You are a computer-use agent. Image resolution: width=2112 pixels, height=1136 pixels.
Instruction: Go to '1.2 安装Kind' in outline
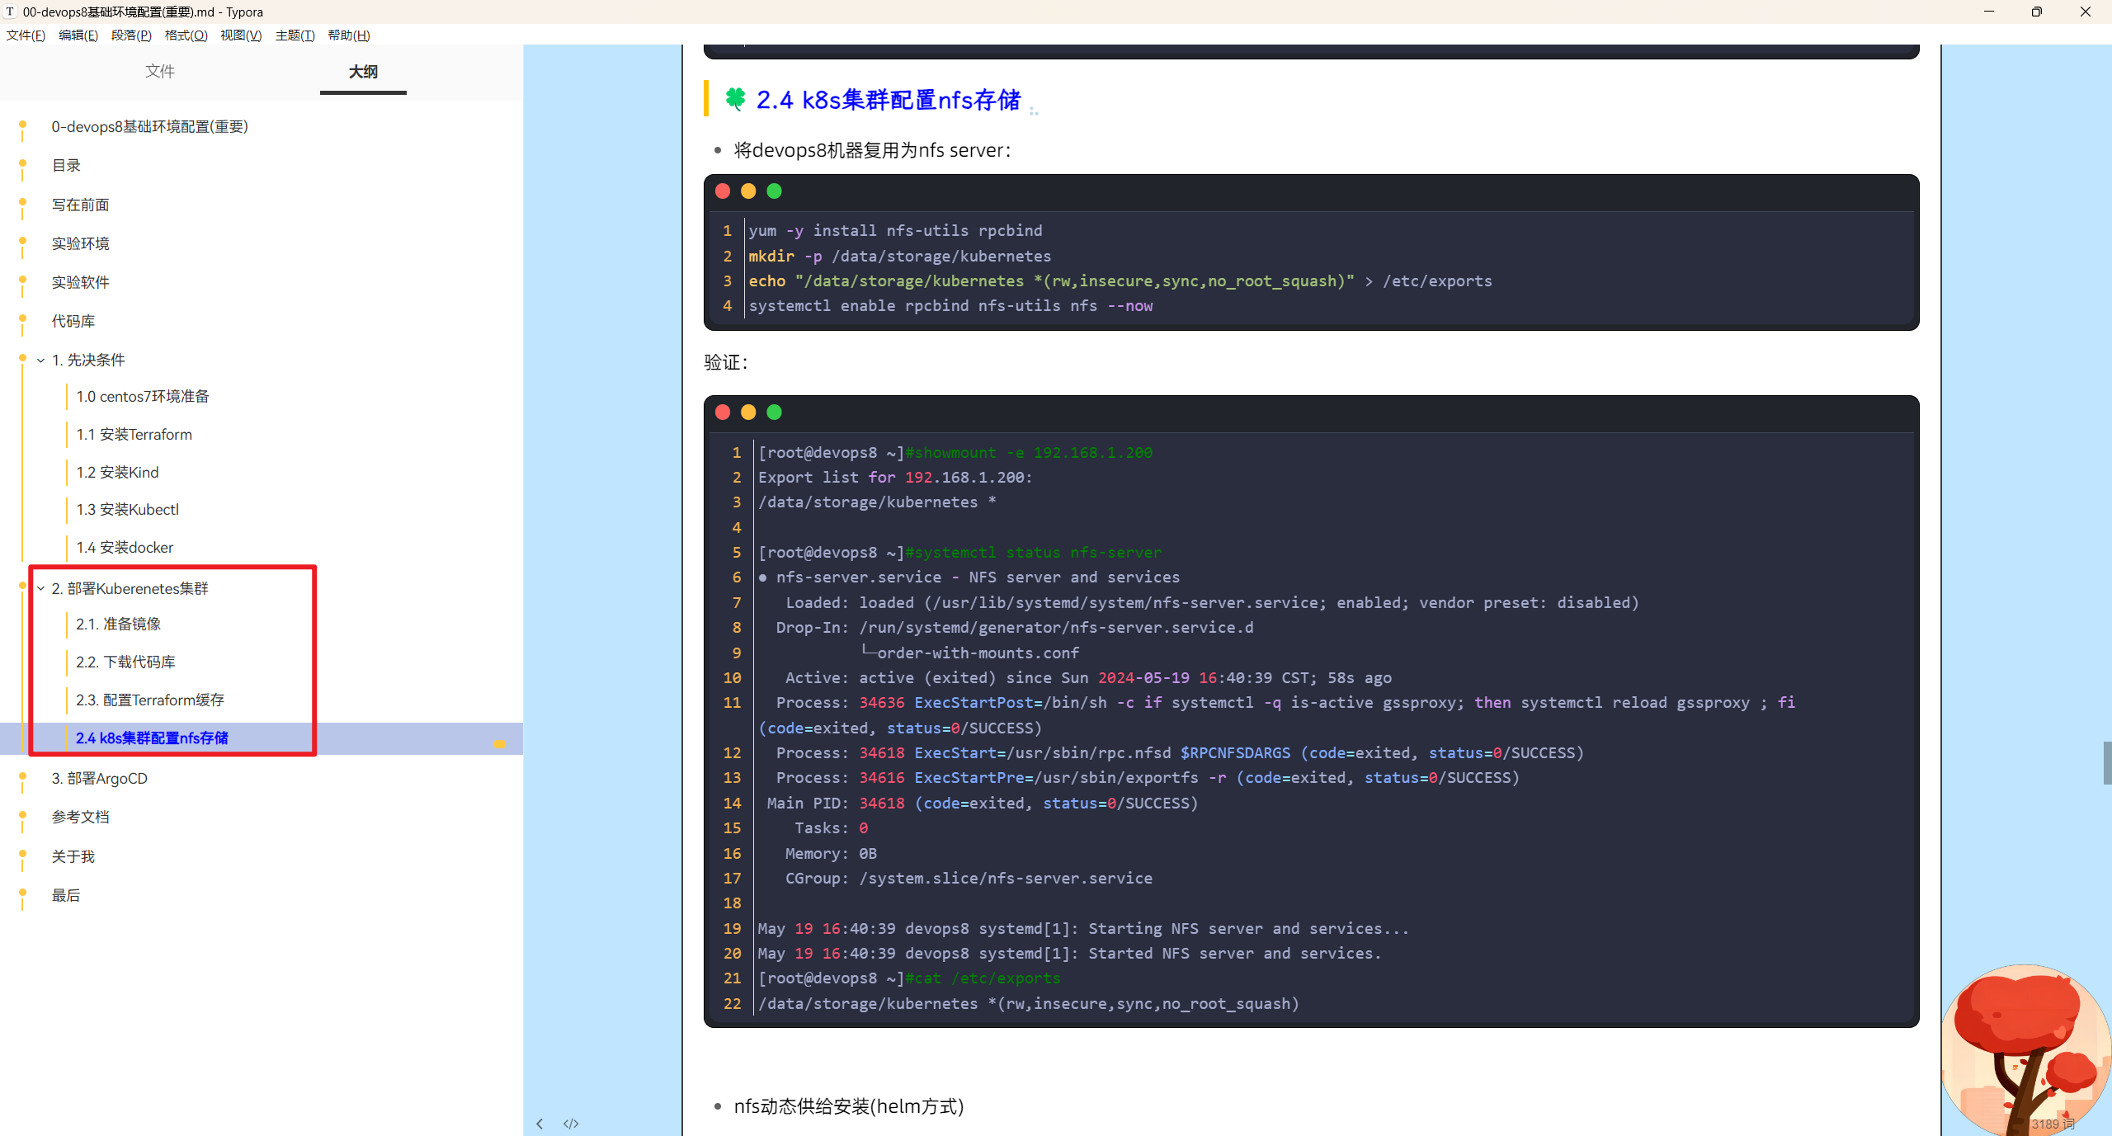click(117, 473)
